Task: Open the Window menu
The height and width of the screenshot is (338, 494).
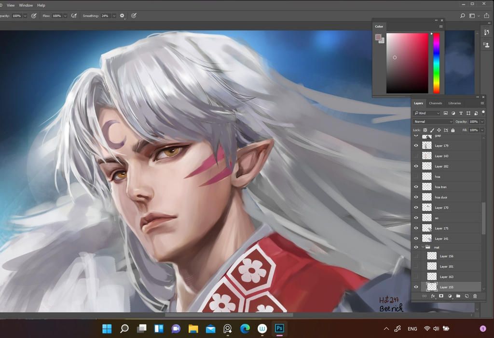Action: (x=26, y=5)
